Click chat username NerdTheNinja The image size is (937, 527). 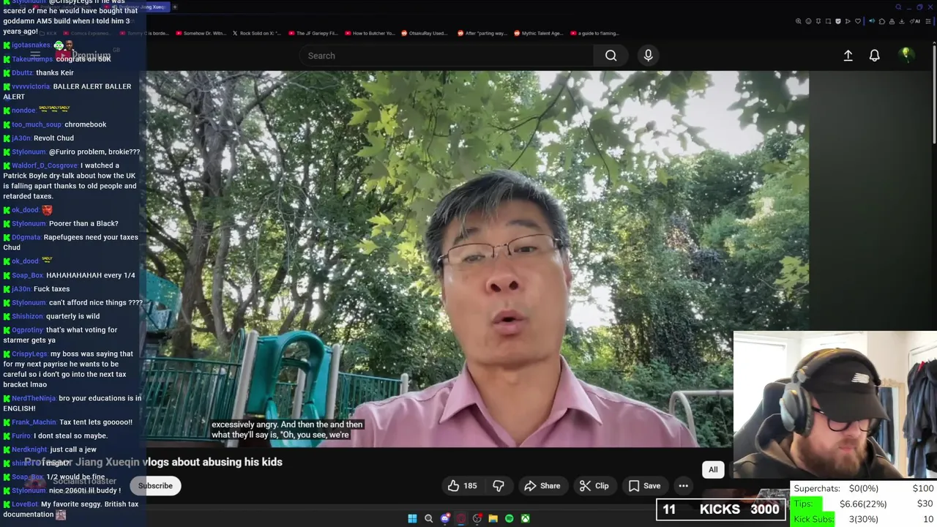coord(33,398)
